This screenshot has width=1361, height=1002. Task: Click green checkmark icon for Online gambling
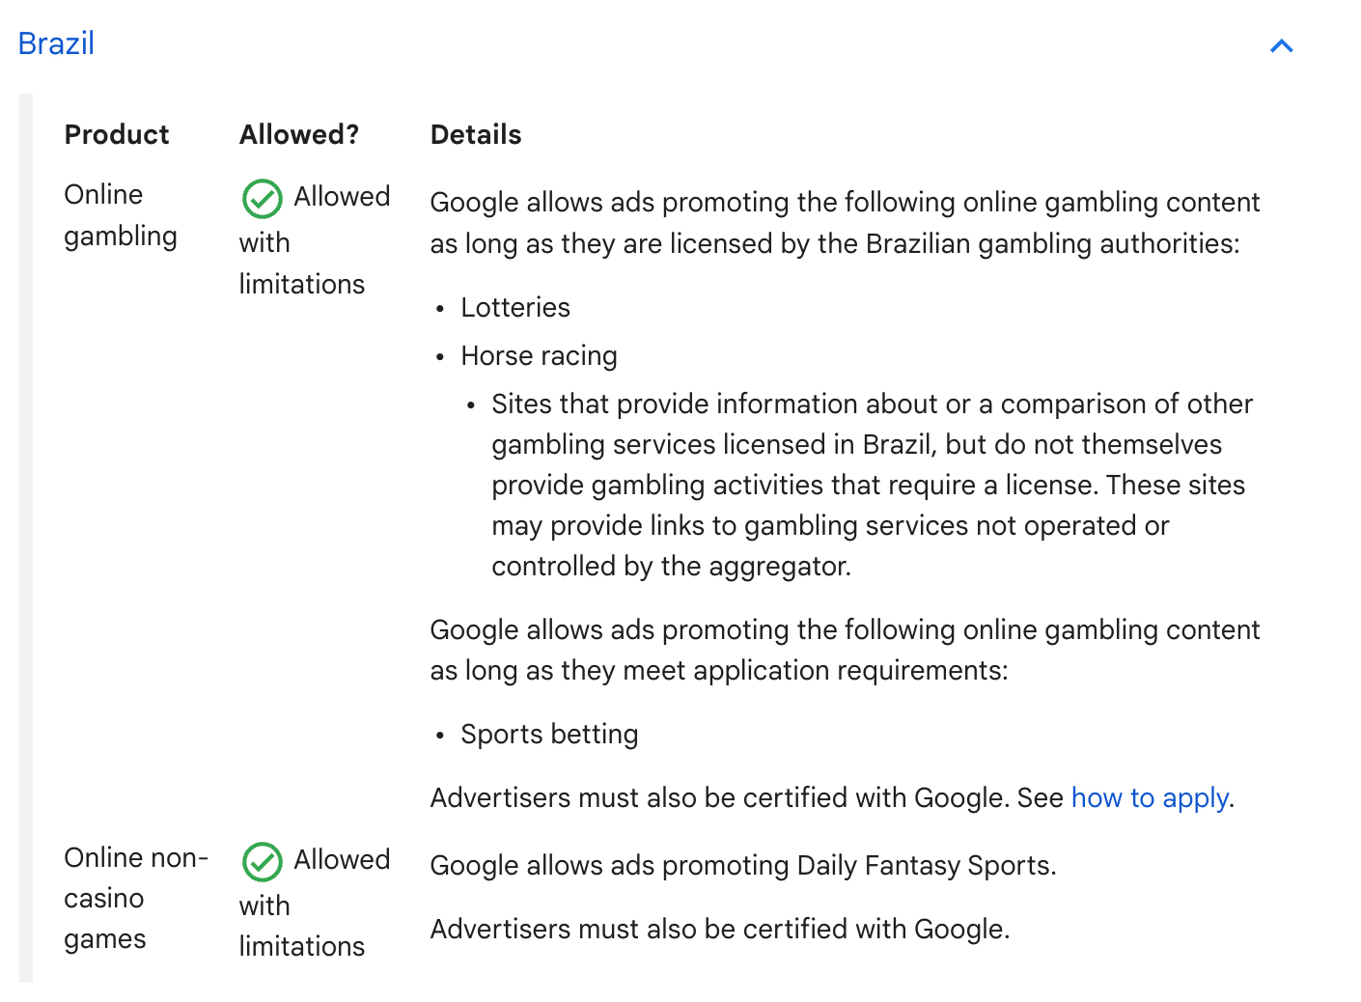point(262,199)
